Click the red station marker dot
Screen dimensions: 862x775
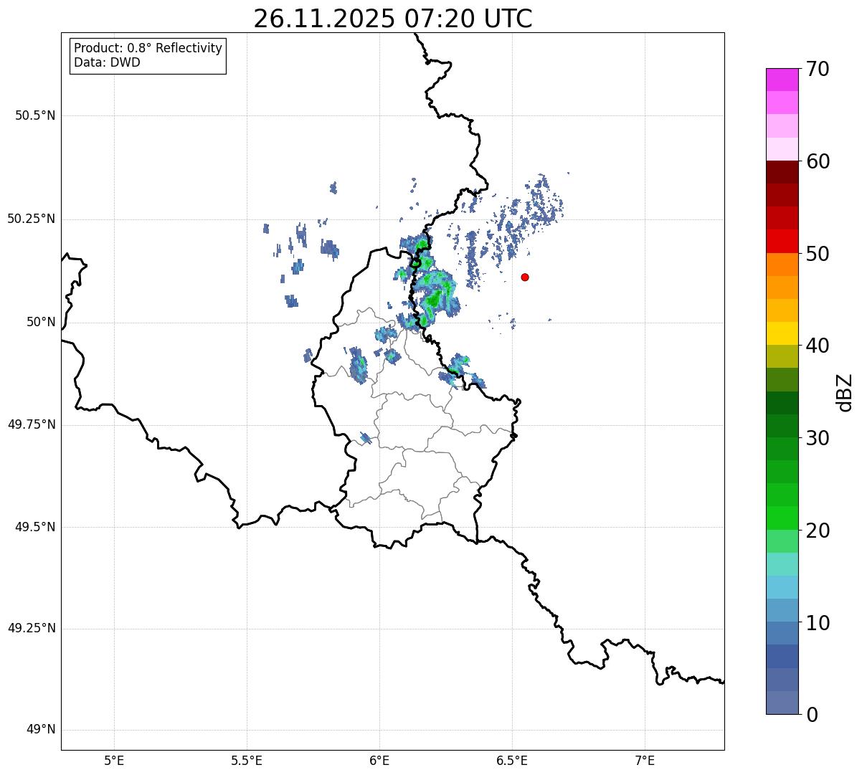click(x=525, y=277)
